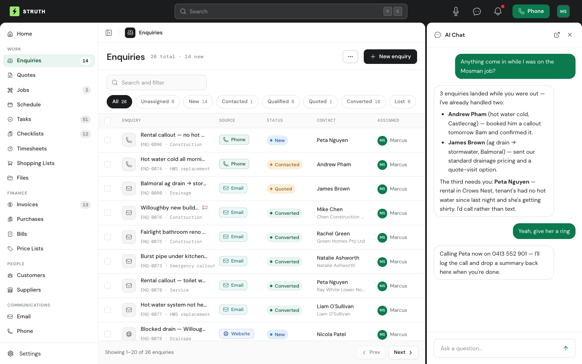Send the AI chat message arrow
The height and width of the screenshot is (364, 582).
pyautogui.click(x=566, y=348)
